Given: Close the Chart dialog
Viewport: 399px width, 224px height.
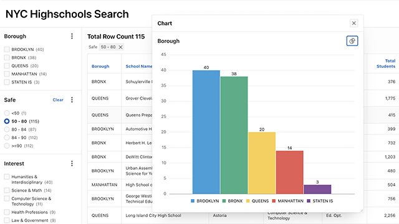Looking at the screenshot, I should (x=353, y=24).
